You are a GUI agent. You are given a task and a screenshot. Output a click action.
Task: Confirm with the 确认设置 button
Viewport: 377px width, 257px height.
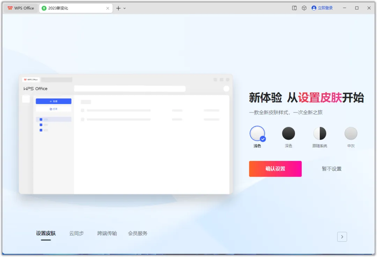(275, 169)
